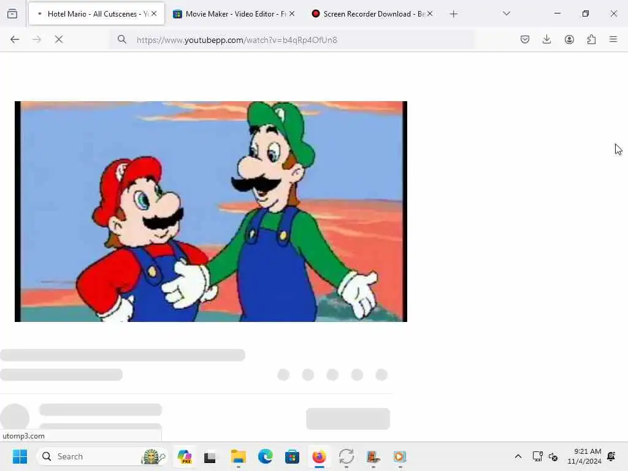Save page to Pocket

pos(525,39)
